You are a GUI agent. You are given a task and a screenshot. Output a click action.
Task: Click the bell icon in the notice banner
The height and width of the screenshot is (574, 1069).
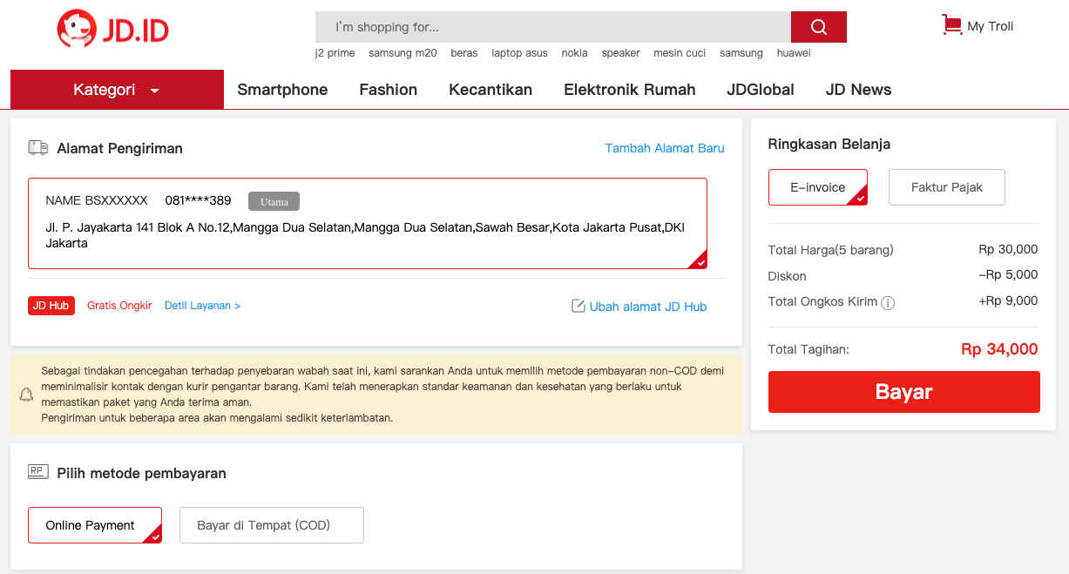coord(26,395)
